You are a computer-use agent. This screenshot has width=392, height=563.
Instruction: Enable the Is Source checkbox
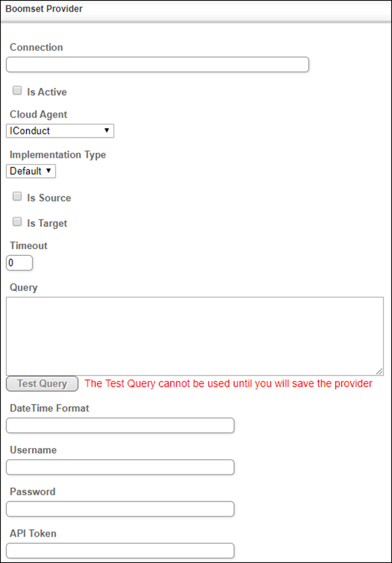pos(17,196)
